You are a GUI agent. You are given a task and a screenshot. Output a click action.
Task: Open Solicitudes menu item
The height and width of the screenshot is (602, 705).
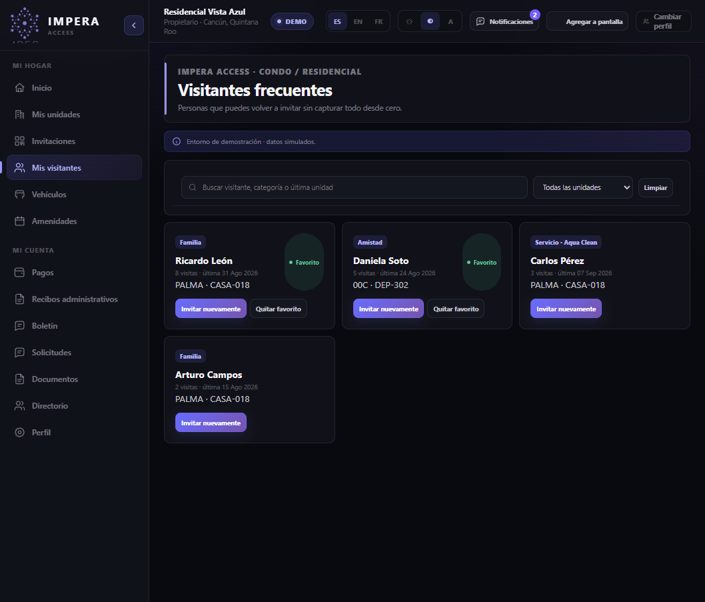tap(74, 352)
